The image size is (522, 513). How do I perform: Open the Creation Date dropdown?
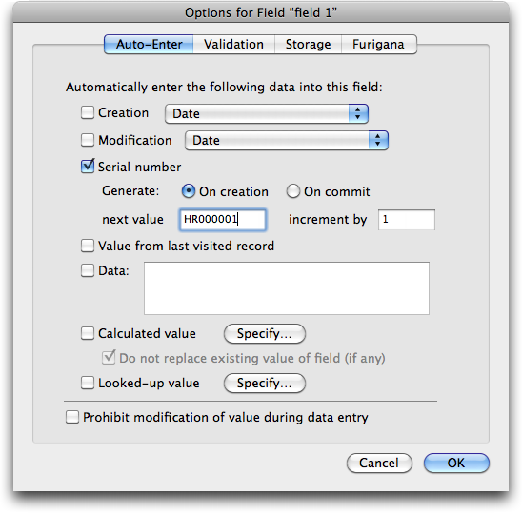point(267,114)
